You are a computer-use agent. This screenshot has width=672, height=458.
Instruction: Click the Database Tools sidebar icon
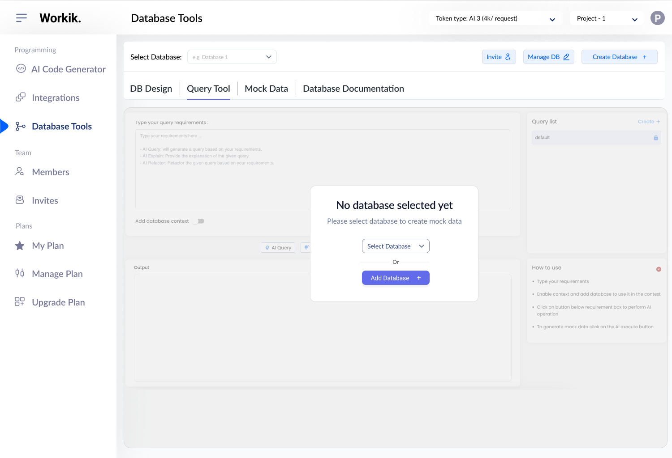[20, 126]
